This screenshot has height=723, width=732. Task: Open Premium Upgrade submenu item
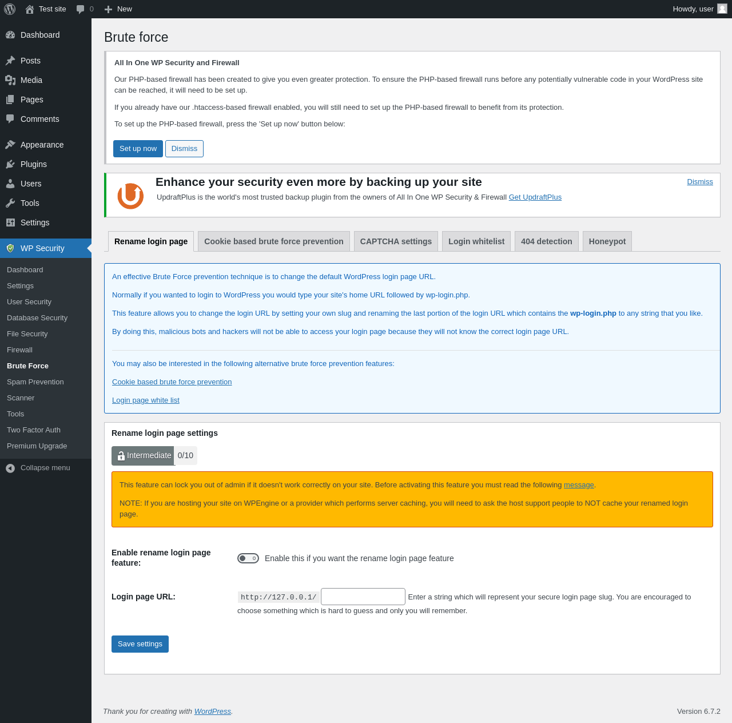tap(37, 446)
